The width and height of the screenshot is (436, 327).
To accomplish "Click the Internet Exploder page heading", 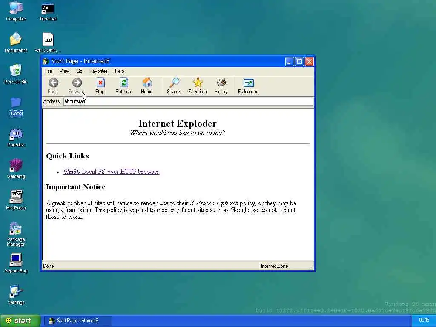I will pyautogui.click(x=178, y=123).
